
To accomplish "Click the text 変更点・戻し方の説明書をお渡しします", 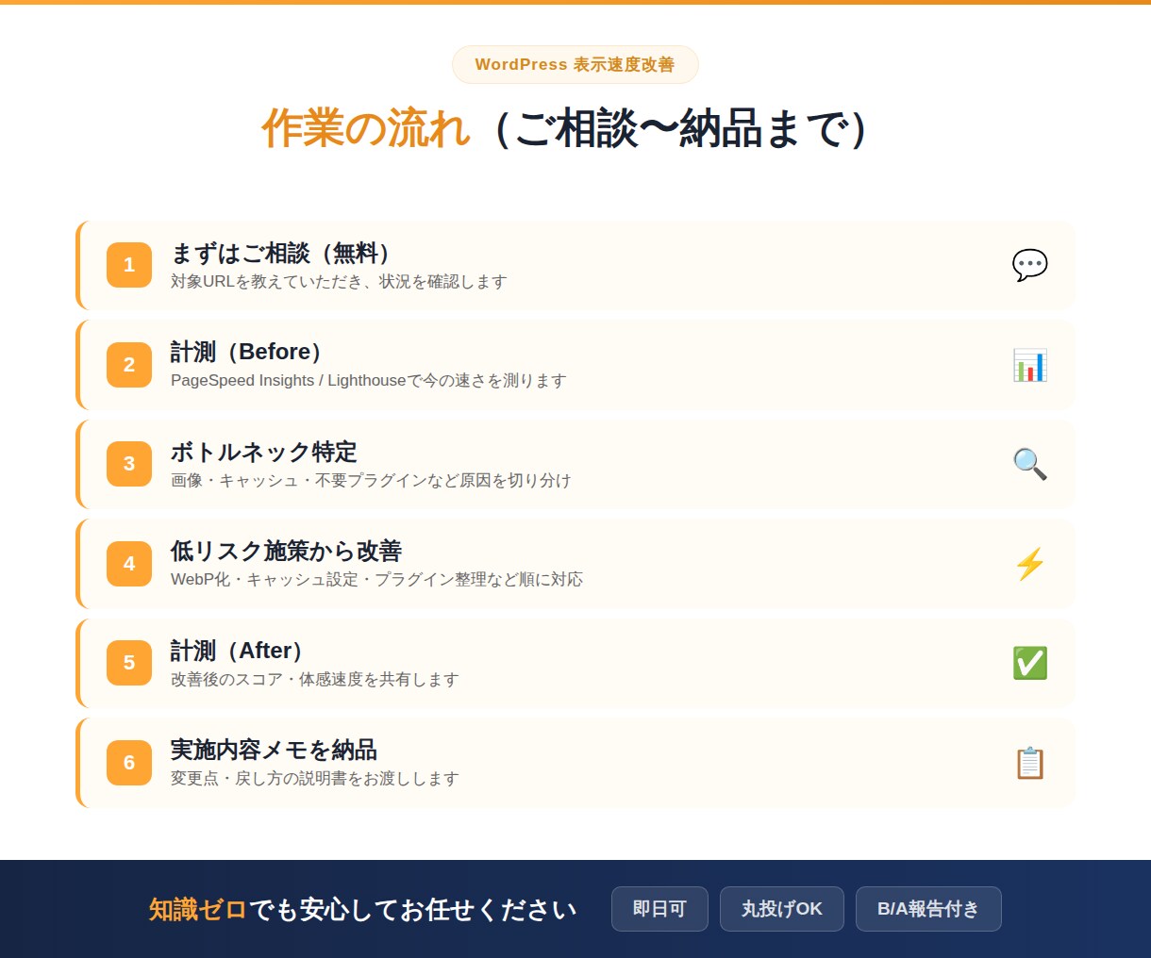I will pos(315,779).
